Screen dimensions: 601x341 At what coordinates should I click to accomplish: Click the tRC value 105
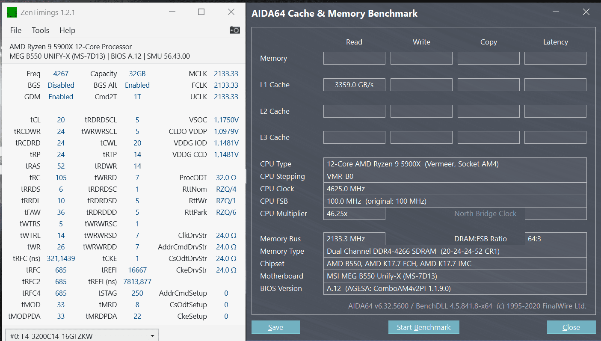coord(61,178)
